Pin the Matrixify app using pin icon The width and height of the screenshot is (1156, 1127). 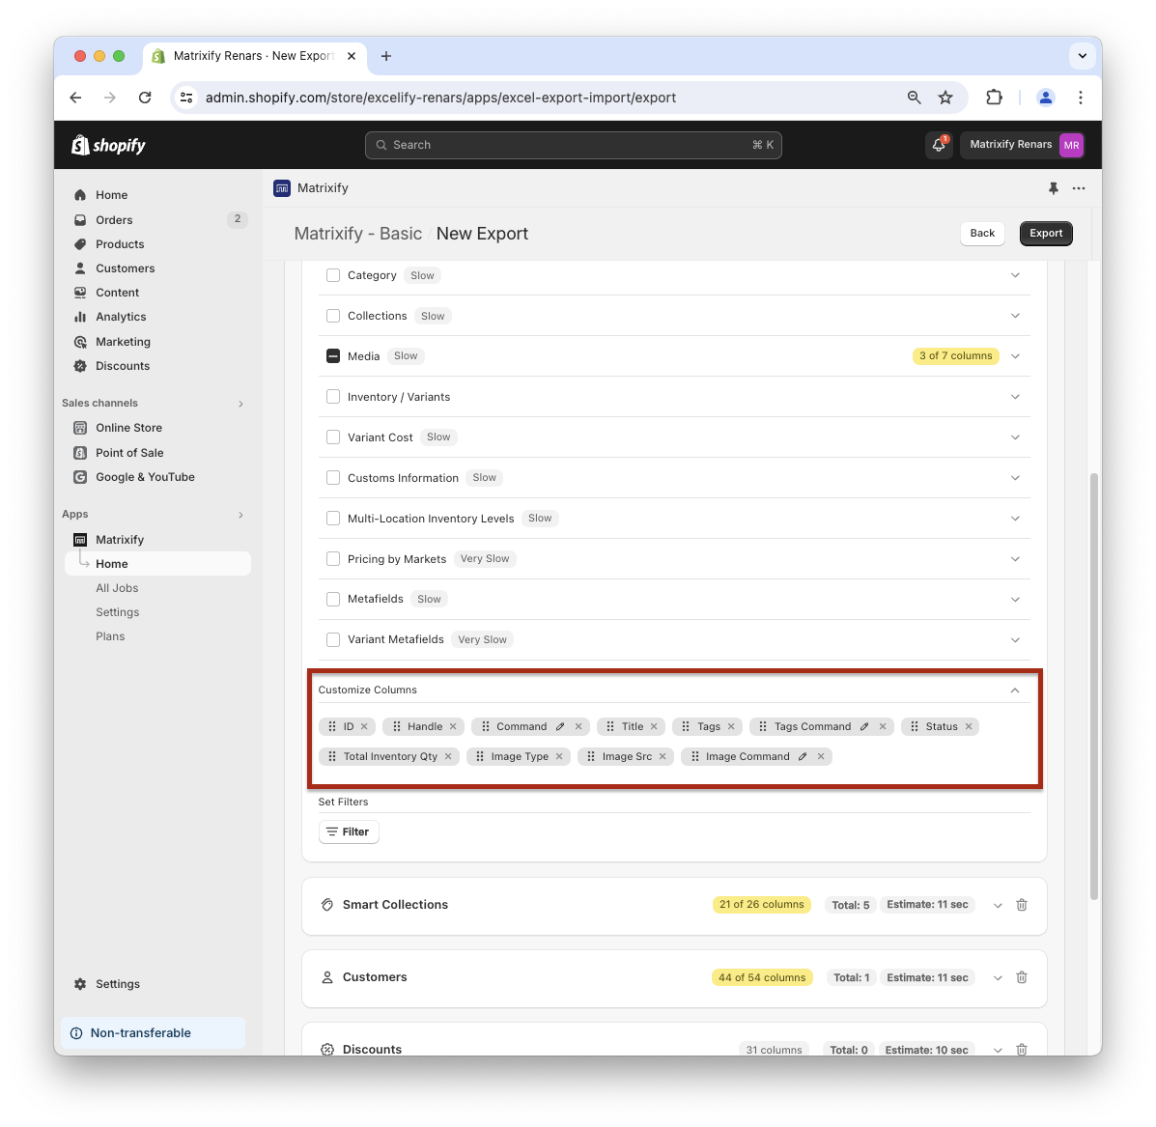tap(1053, 188)
